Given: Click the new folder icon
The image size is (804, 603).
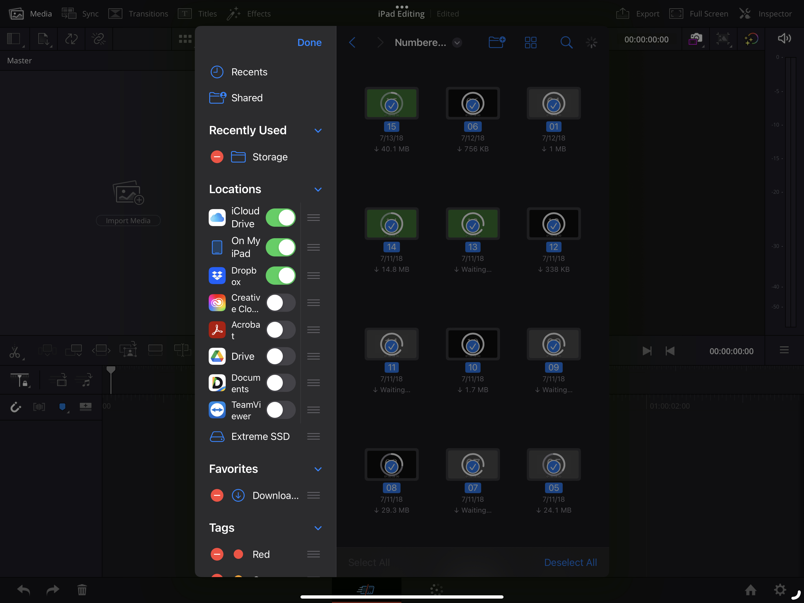Looking at the screenshot, I should tap(496, 42).
